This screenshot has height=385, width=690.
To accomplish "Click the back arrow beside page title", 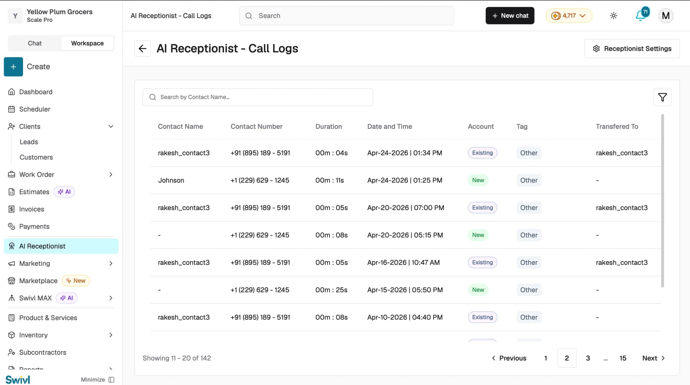I will pos(142,49).
